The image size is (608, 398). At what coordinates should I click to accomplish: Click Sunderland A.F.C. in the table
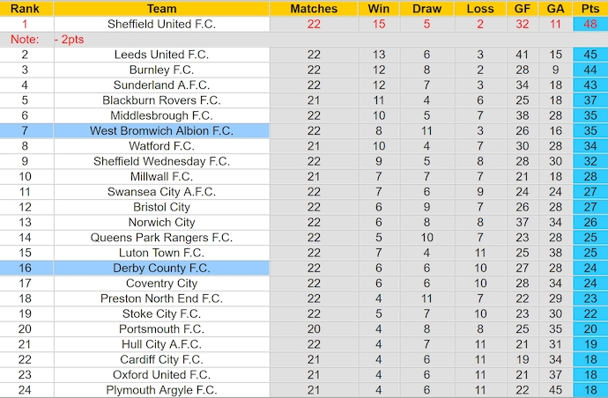162,85
